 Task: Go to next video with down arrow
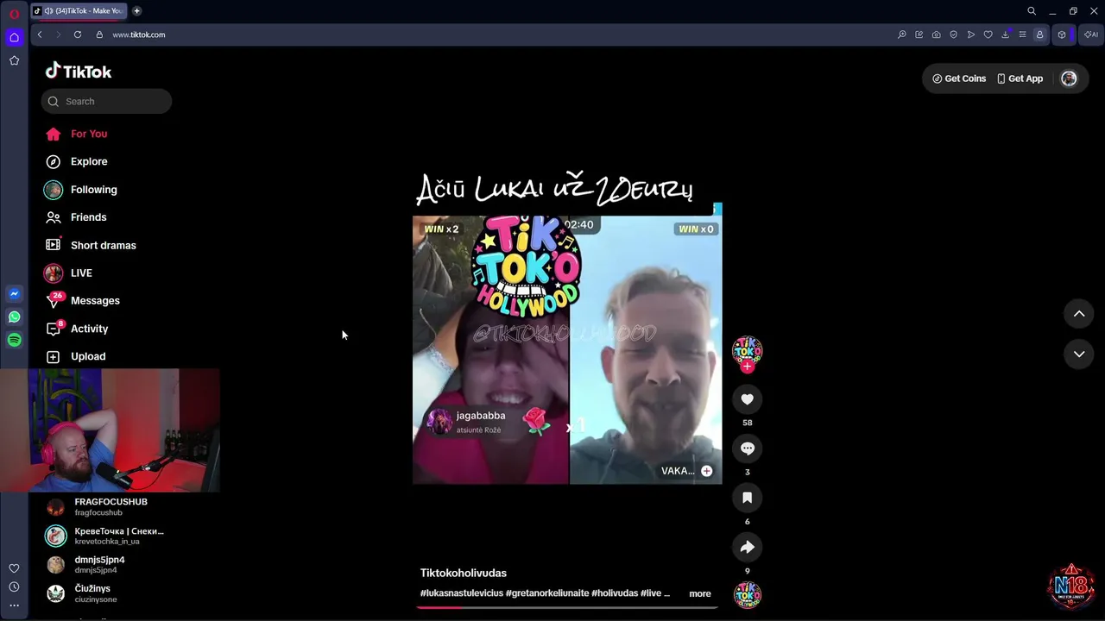[1079, 354]
